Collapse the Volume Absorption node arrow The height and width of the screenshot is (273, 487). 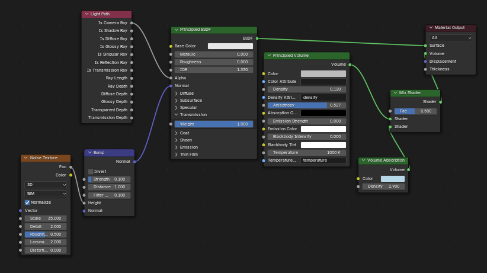(363, 160)
